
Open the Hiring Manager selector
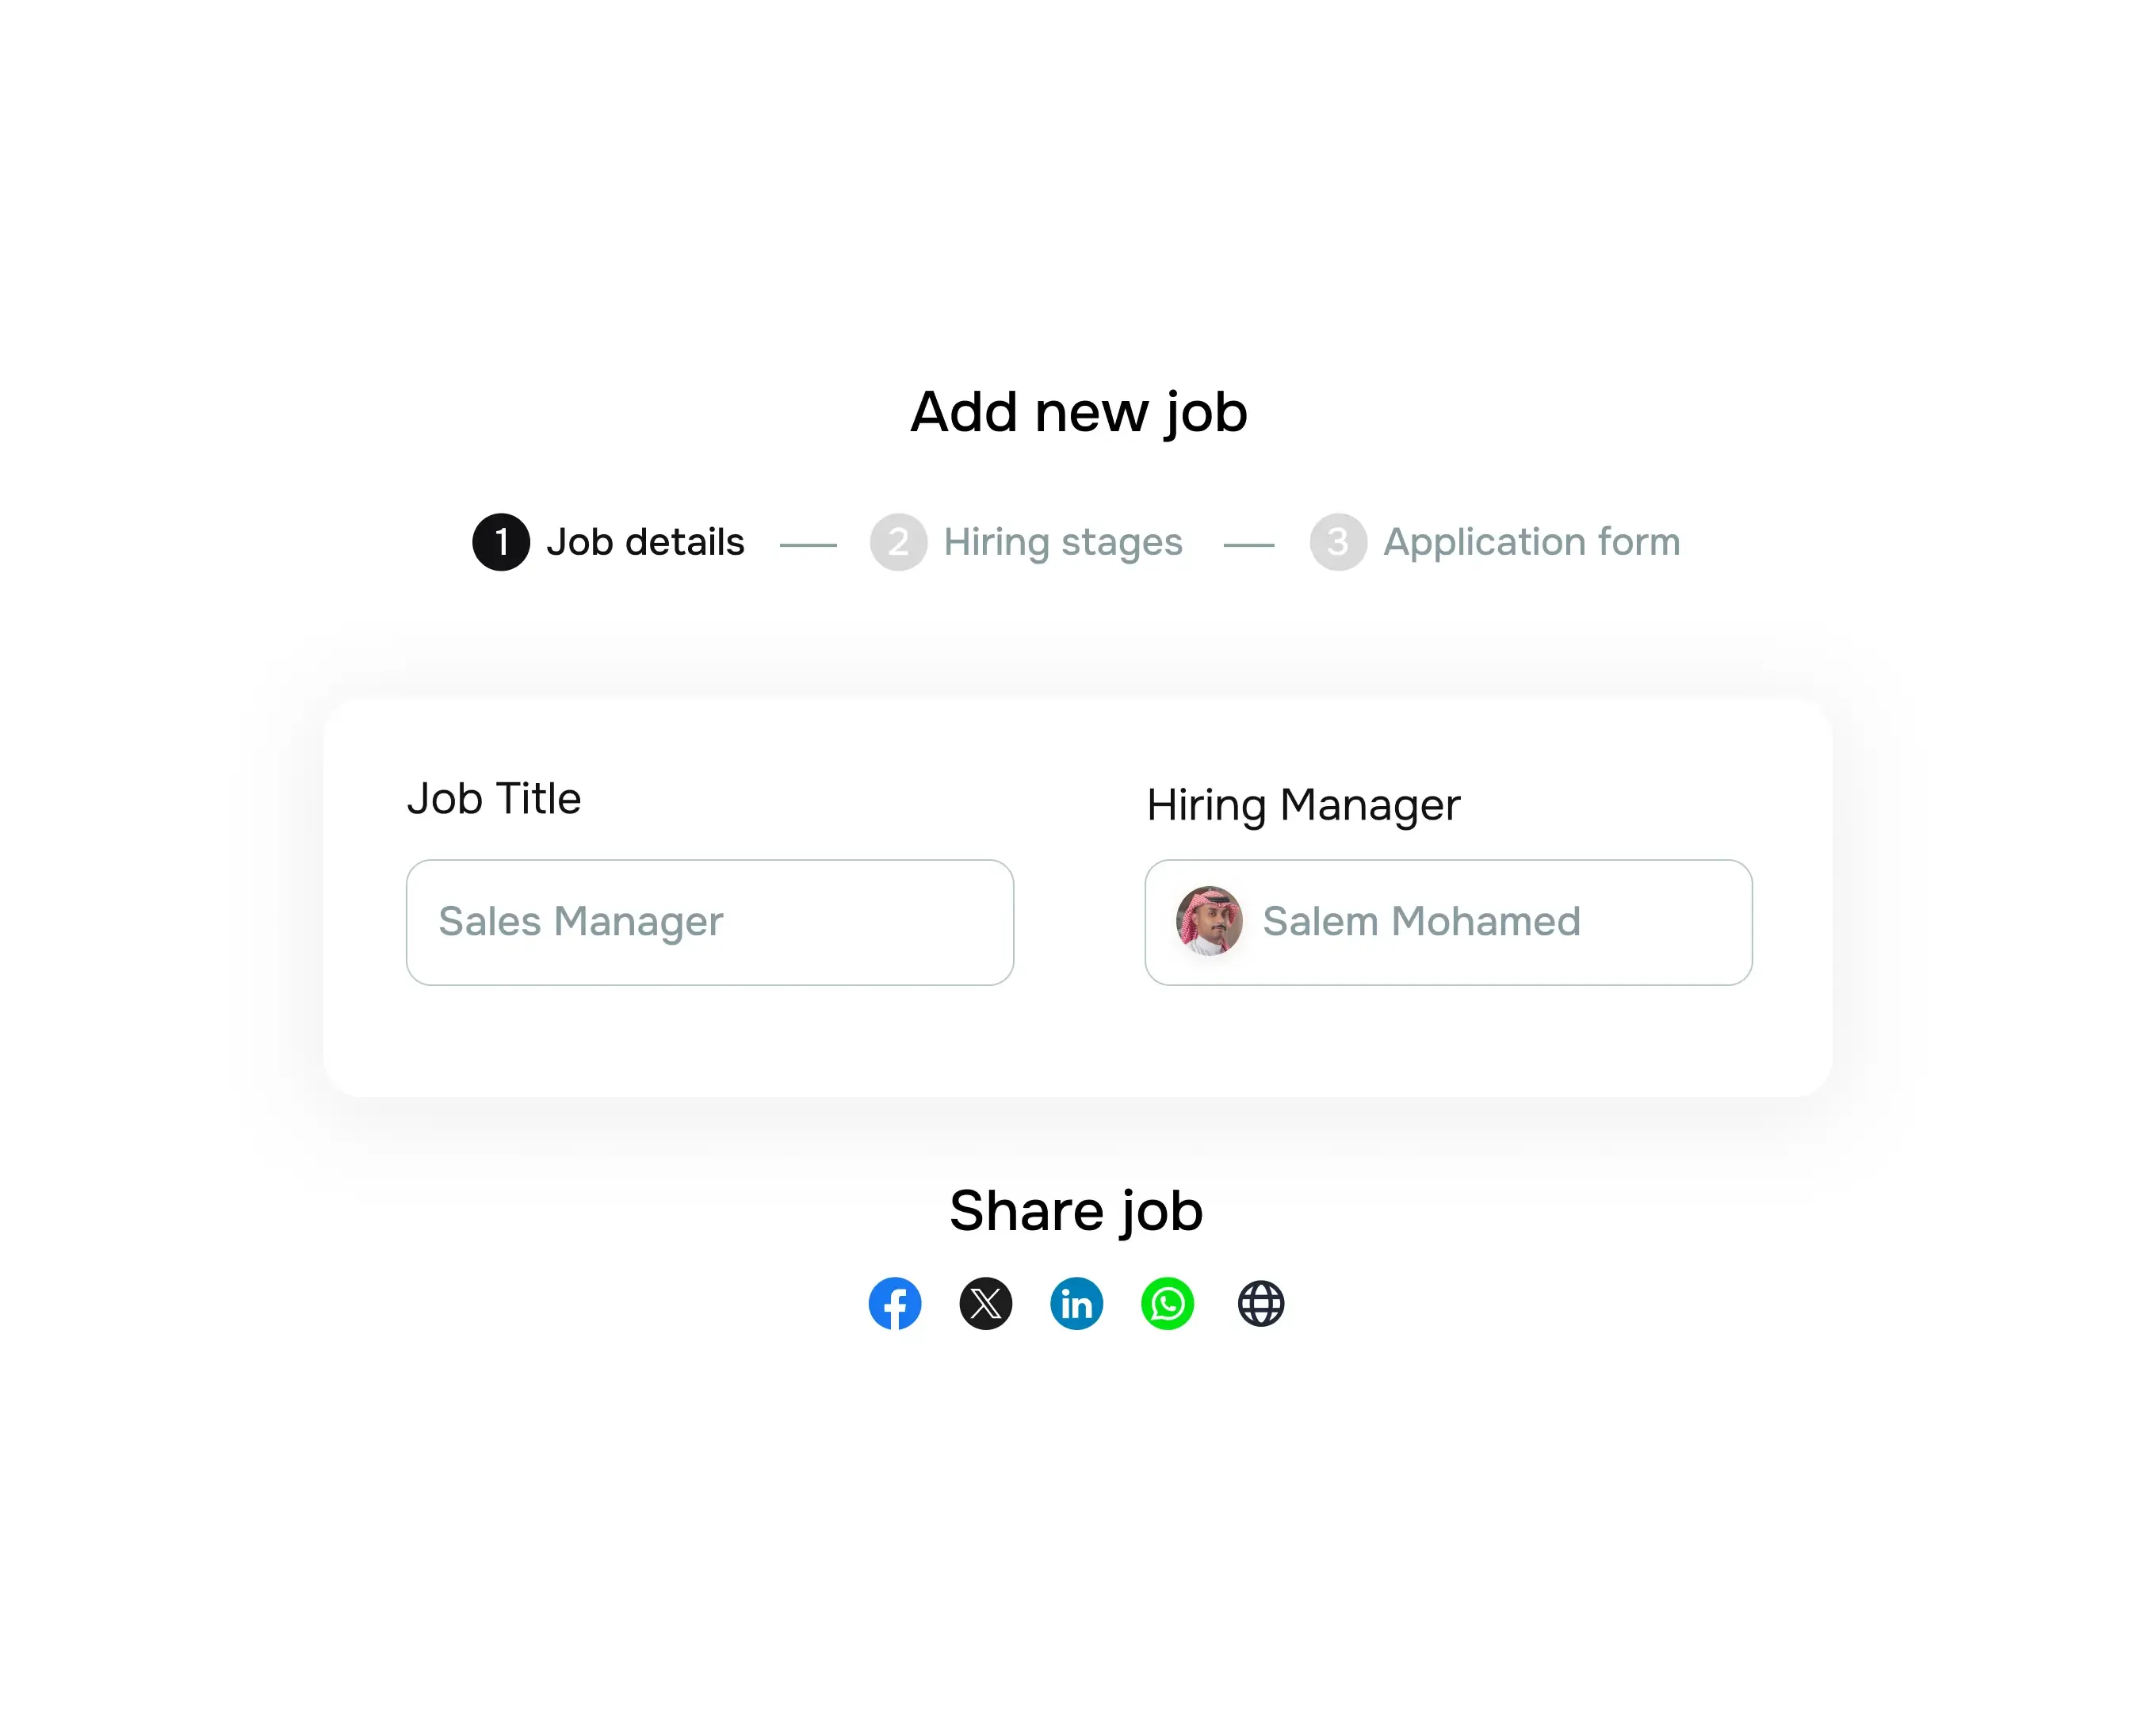pyautogui.click(x=1448, y=922)
